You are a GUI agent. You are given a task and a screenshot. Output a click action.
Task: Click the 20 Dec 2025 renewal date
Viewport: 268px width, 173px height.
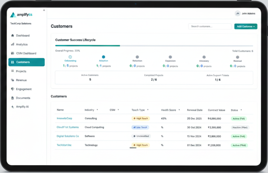pyautogui.click(x=194, y=118)
